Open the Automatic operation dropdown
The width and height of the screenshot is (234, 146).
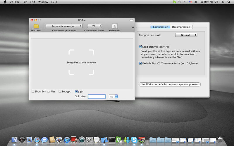(64, 26)
